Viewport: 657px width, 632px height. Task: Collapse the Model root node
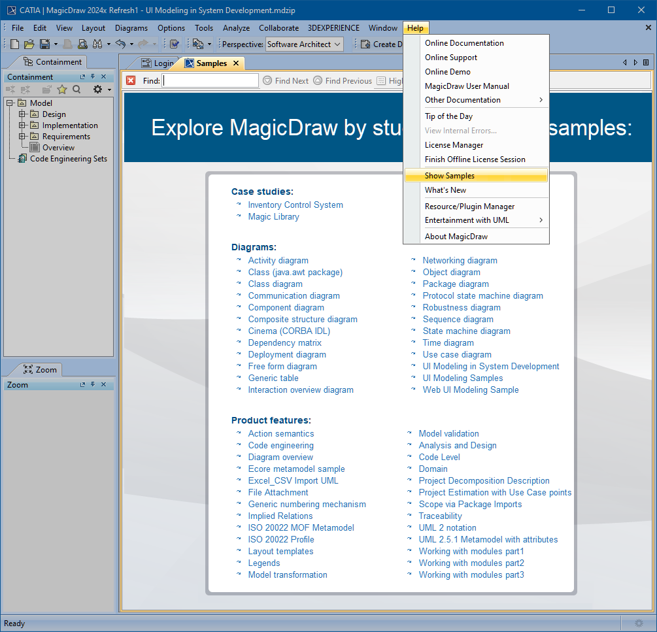tap(10, 103)
